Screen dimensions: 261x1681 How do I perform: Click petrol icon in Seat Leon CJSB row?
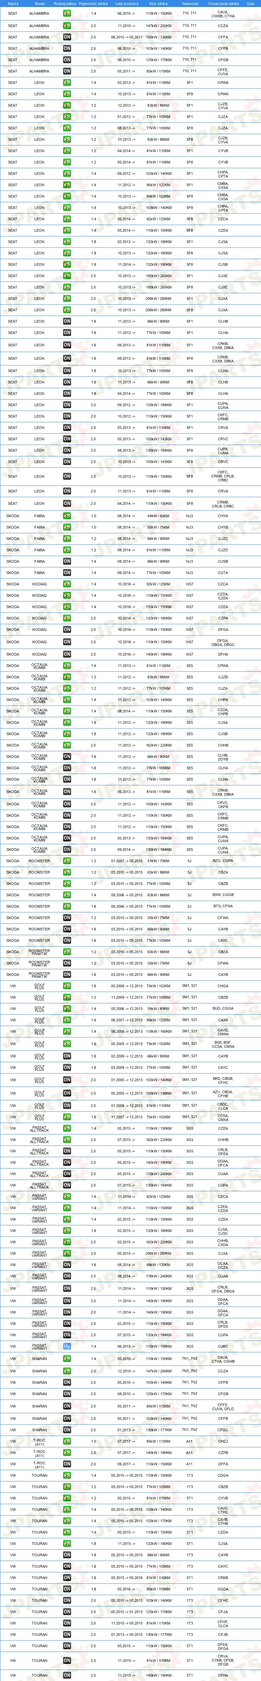(67, 264)
